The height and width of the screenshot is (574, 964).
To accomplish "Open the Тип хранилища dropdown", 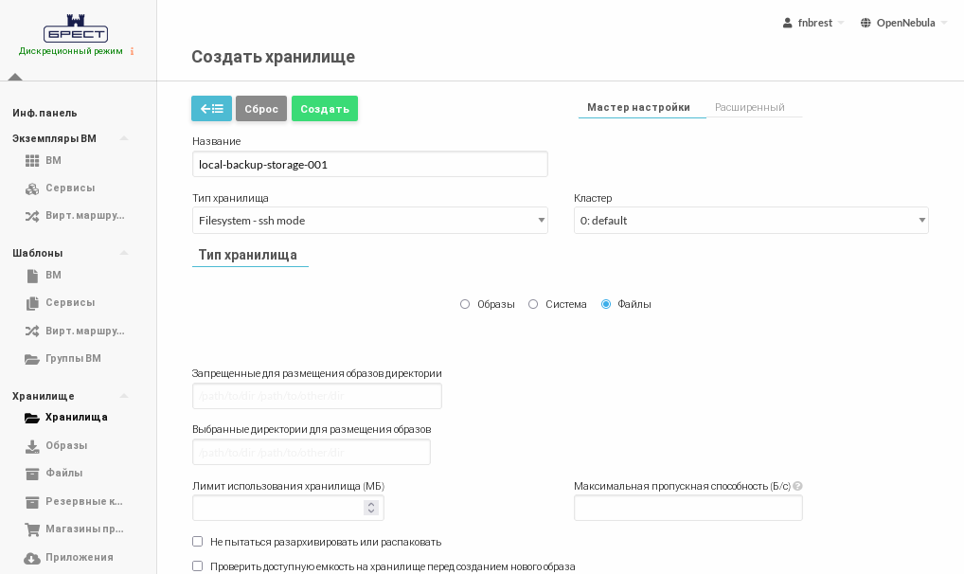I will click(370, 221).
